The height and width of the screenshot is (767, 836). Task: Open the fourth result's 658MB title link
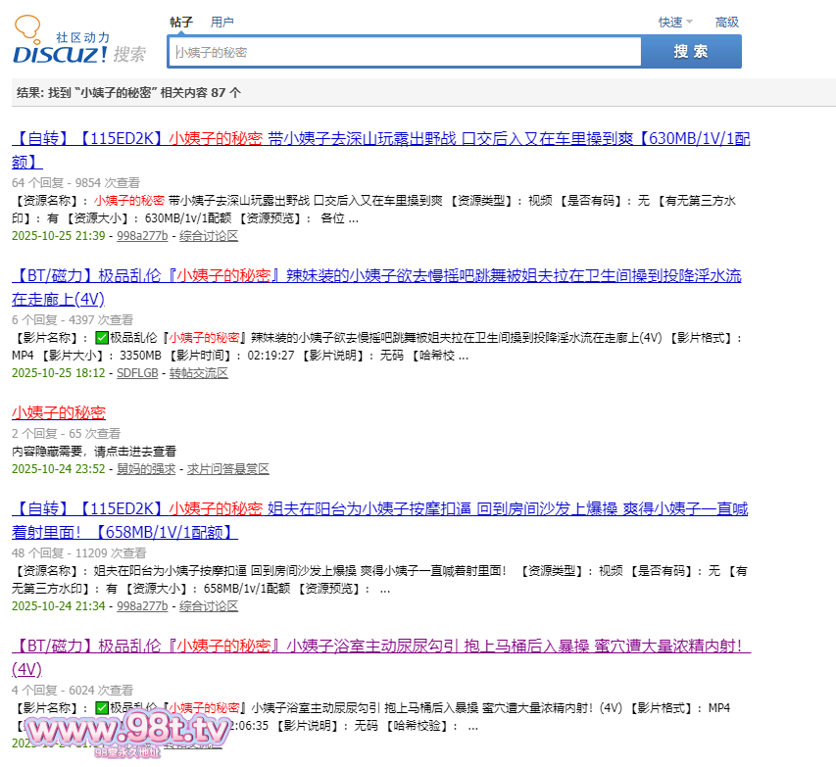point(379,509)
